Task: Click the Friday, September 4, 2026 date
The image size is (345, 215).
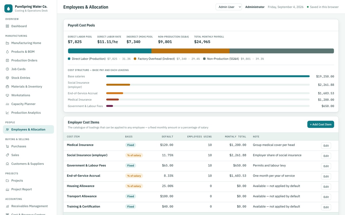Action: click(285, 7)
